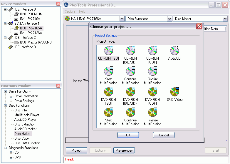Choose CD Finalise MultiSession project
This screenshot has width=230, height=164.
tap(152, 71)
